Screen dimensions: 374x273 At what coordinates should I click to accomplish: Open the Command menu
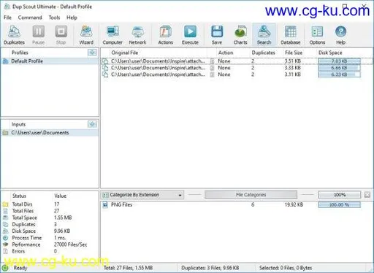pos(30,18)
